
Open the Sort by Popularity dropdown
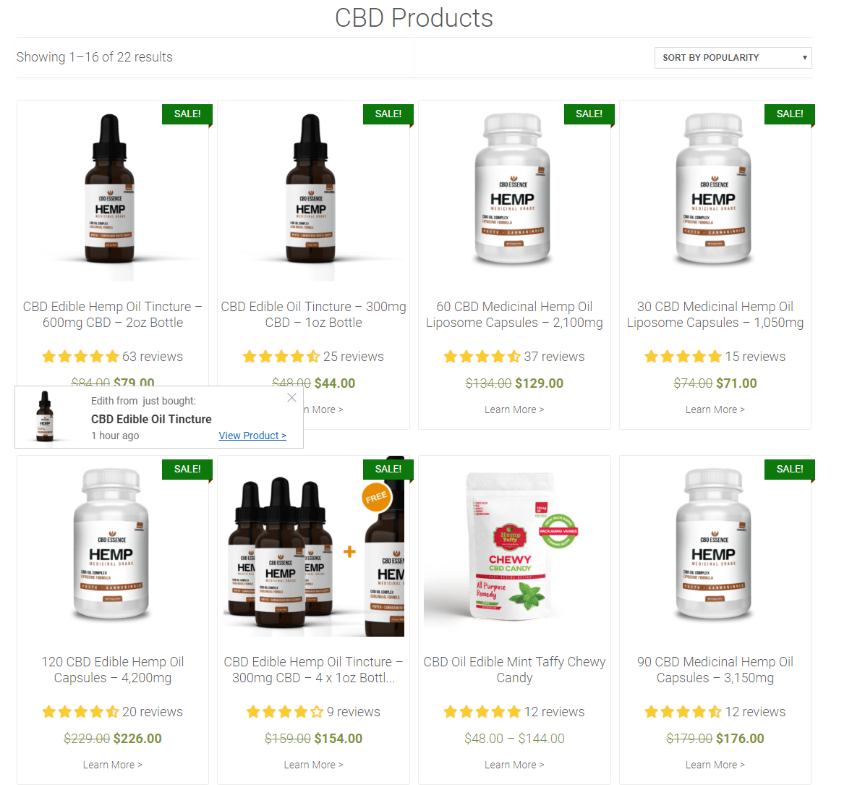pyautogui.click(x=733, y=58)
